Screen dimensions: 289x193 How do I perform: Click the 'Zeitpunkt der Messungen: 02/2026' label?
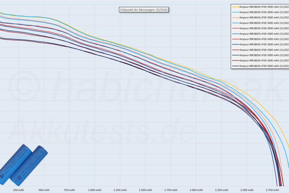(143, 10)
